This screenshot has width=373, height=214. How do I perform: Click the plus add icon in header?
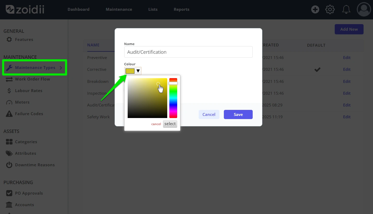click(x=315, y=10)
